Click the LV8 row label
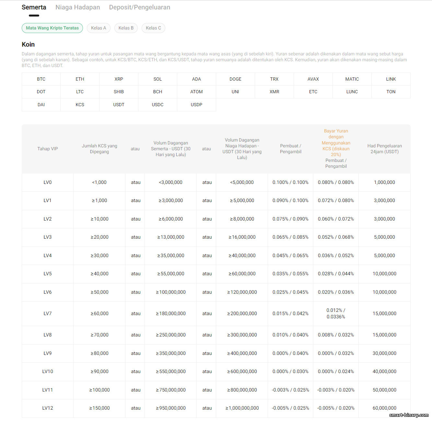Screen dimensions: 432x421 (x=48, y=335)
